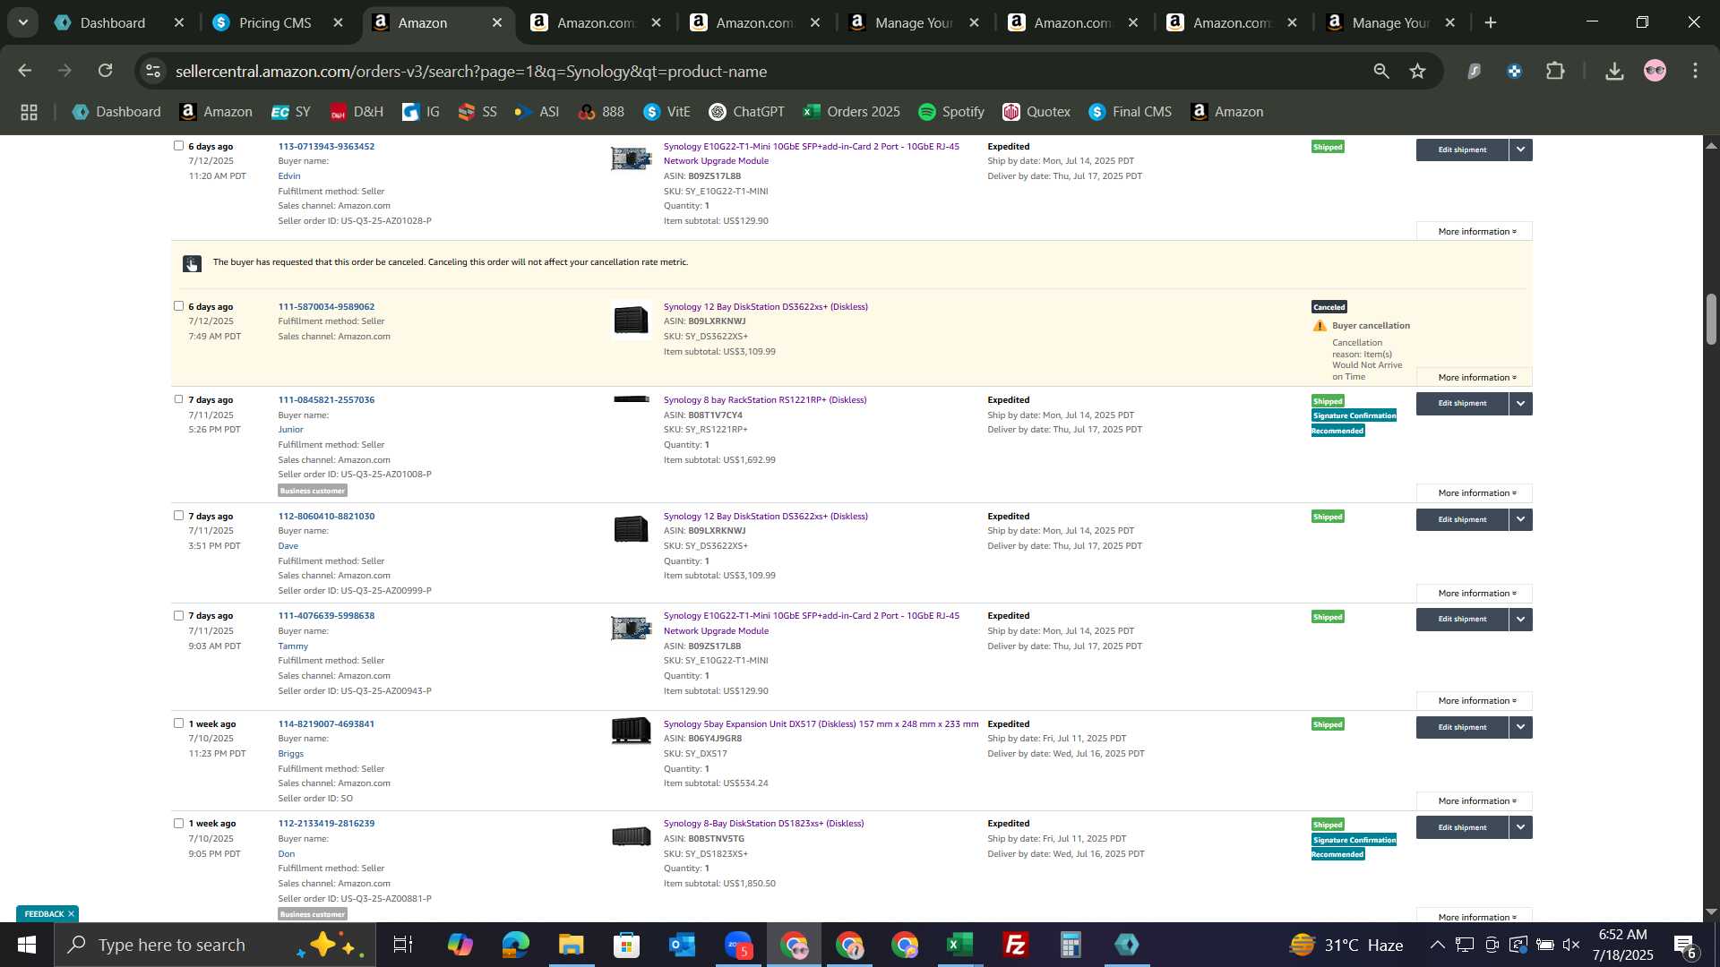Screen dimensions: 1720x967
Task: Expand More information for DX517 order
Action: 1475,801
